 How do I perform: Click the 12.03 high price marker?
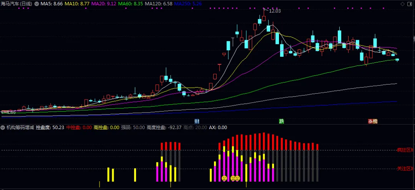point(275,11)
